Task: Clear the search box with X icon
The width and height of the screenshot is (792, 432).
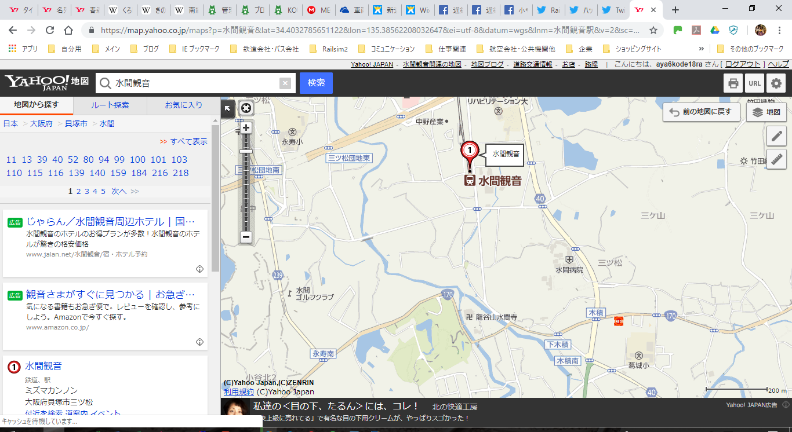Action: 285,83
